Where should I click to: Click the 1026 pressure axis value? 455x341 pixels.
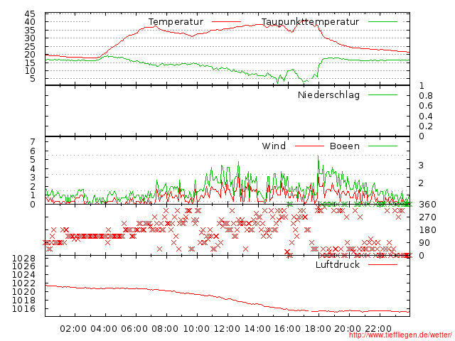(x=23, y=266)
